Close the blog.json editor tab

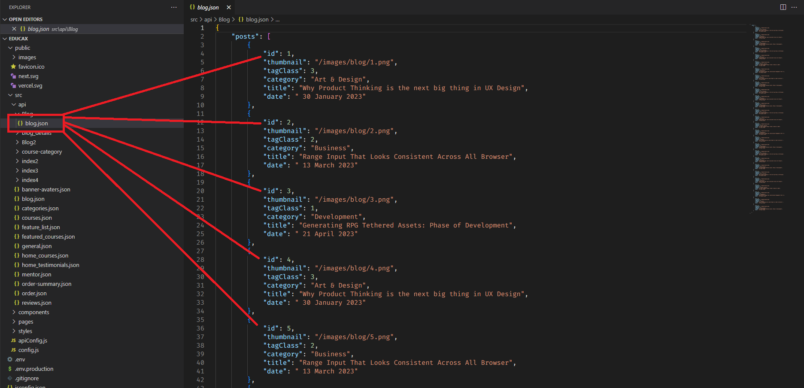(229, 7)
